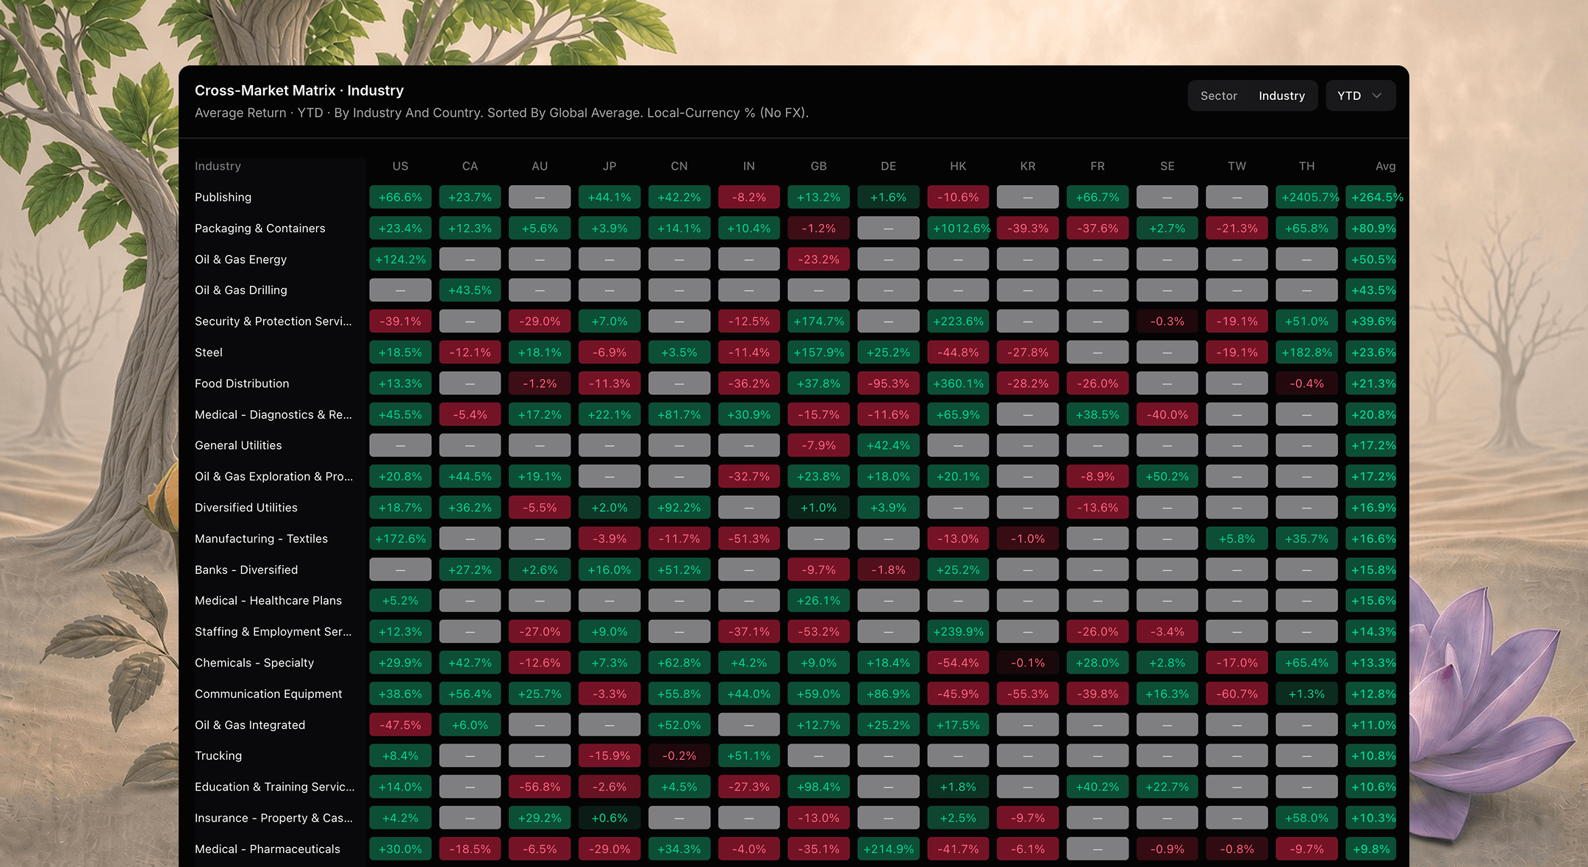The image size is (1588, 867).
Task: Click the +1012.6% Packaging HK cell
Action: 958,229
